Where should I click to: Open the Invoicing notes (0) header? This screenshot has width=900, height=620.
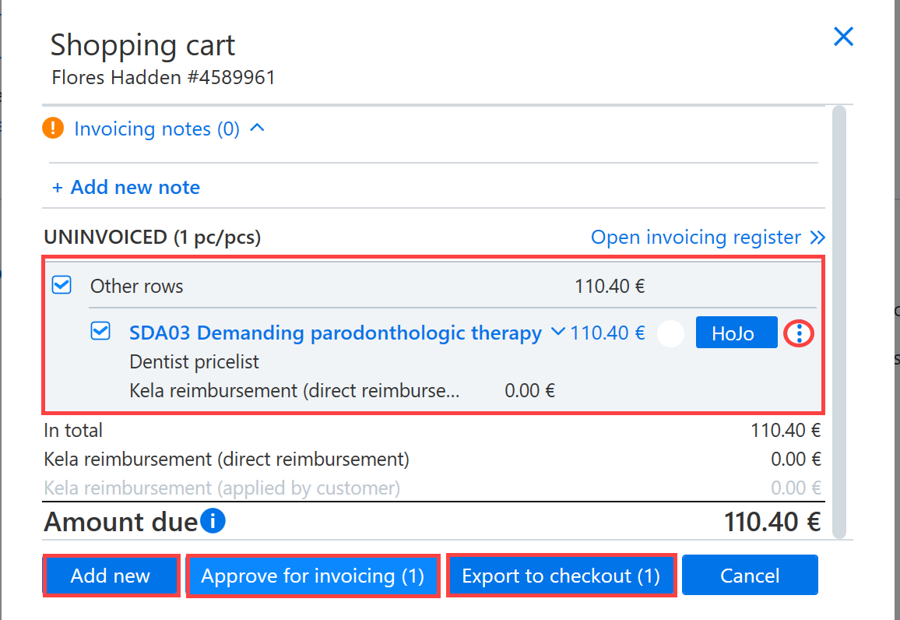[x=156, y=129]
